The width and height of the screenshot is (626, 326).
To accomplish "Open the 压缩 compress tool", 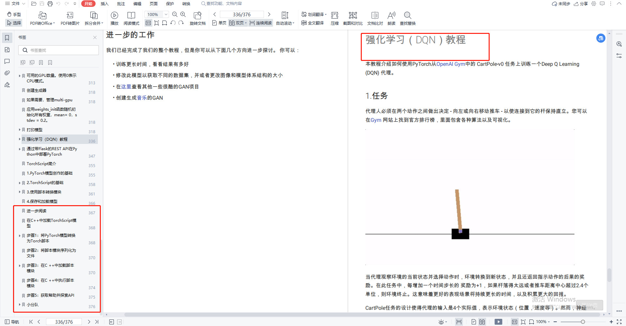I will (x=335, y=19).
